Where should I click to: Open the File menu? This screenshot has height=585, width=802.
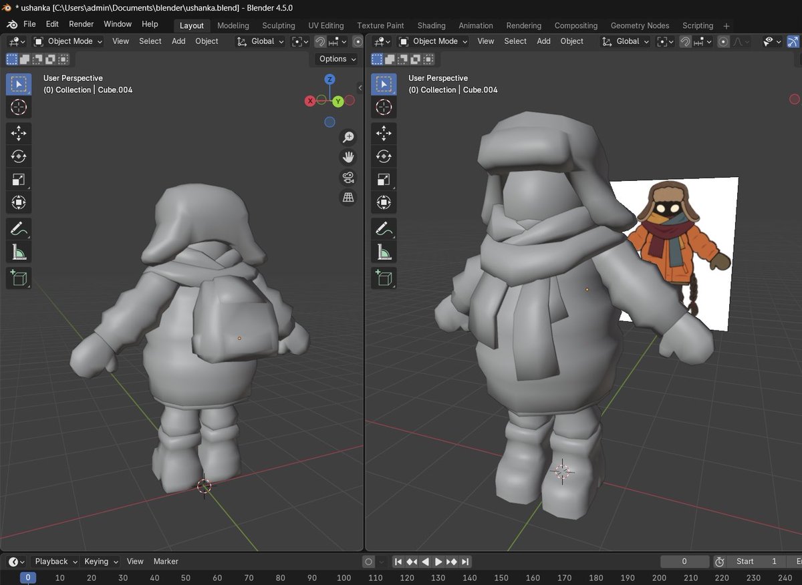coord(29,24)
